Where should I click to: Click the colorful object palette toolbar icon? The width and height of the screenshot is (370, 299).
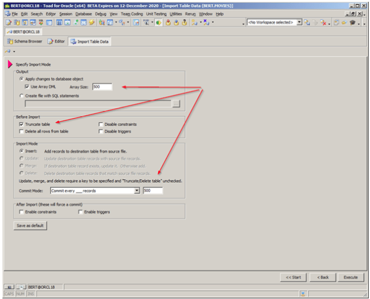point(102,23)
